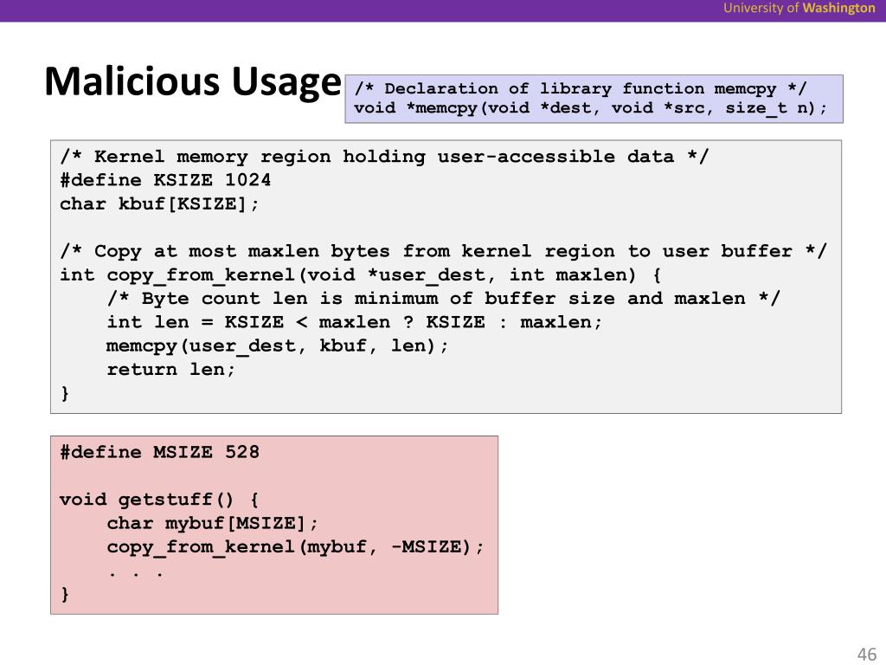
Task: Click the 'char mybuf[MSIZE];' line
Action: (x=213, y=523)
